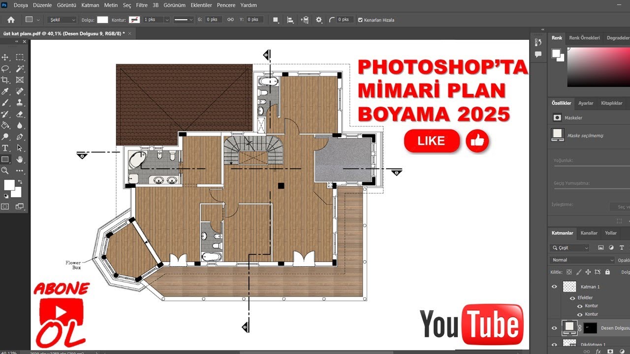This screenshot has height=354, width=630.
Task: Open the Şekil tool mode dropdown
Action: point(63,20)
